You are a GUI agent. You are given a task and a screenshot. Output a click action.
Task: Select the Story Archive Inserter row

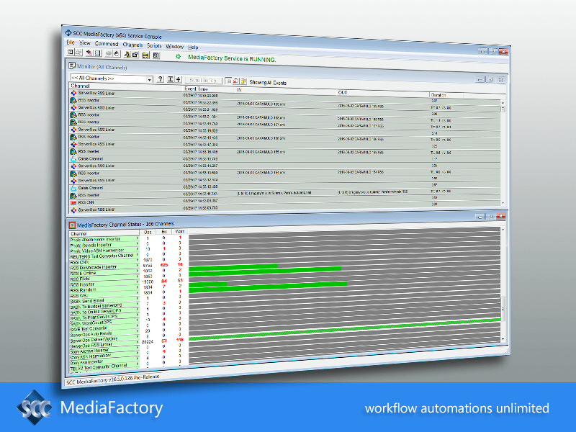click(104, 351)
